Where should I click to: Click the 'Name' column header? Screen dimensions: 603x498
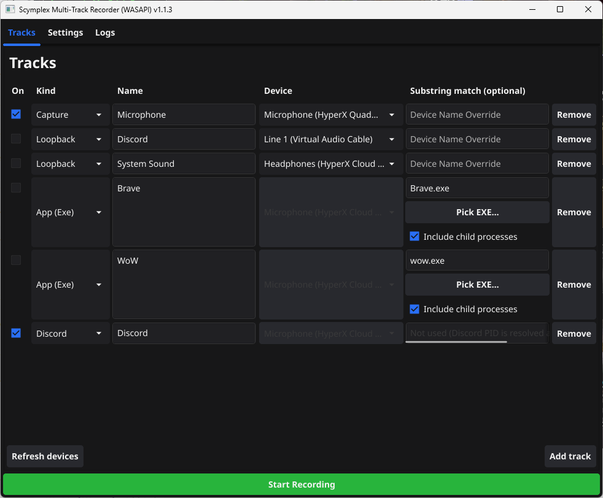pos(130,91)
